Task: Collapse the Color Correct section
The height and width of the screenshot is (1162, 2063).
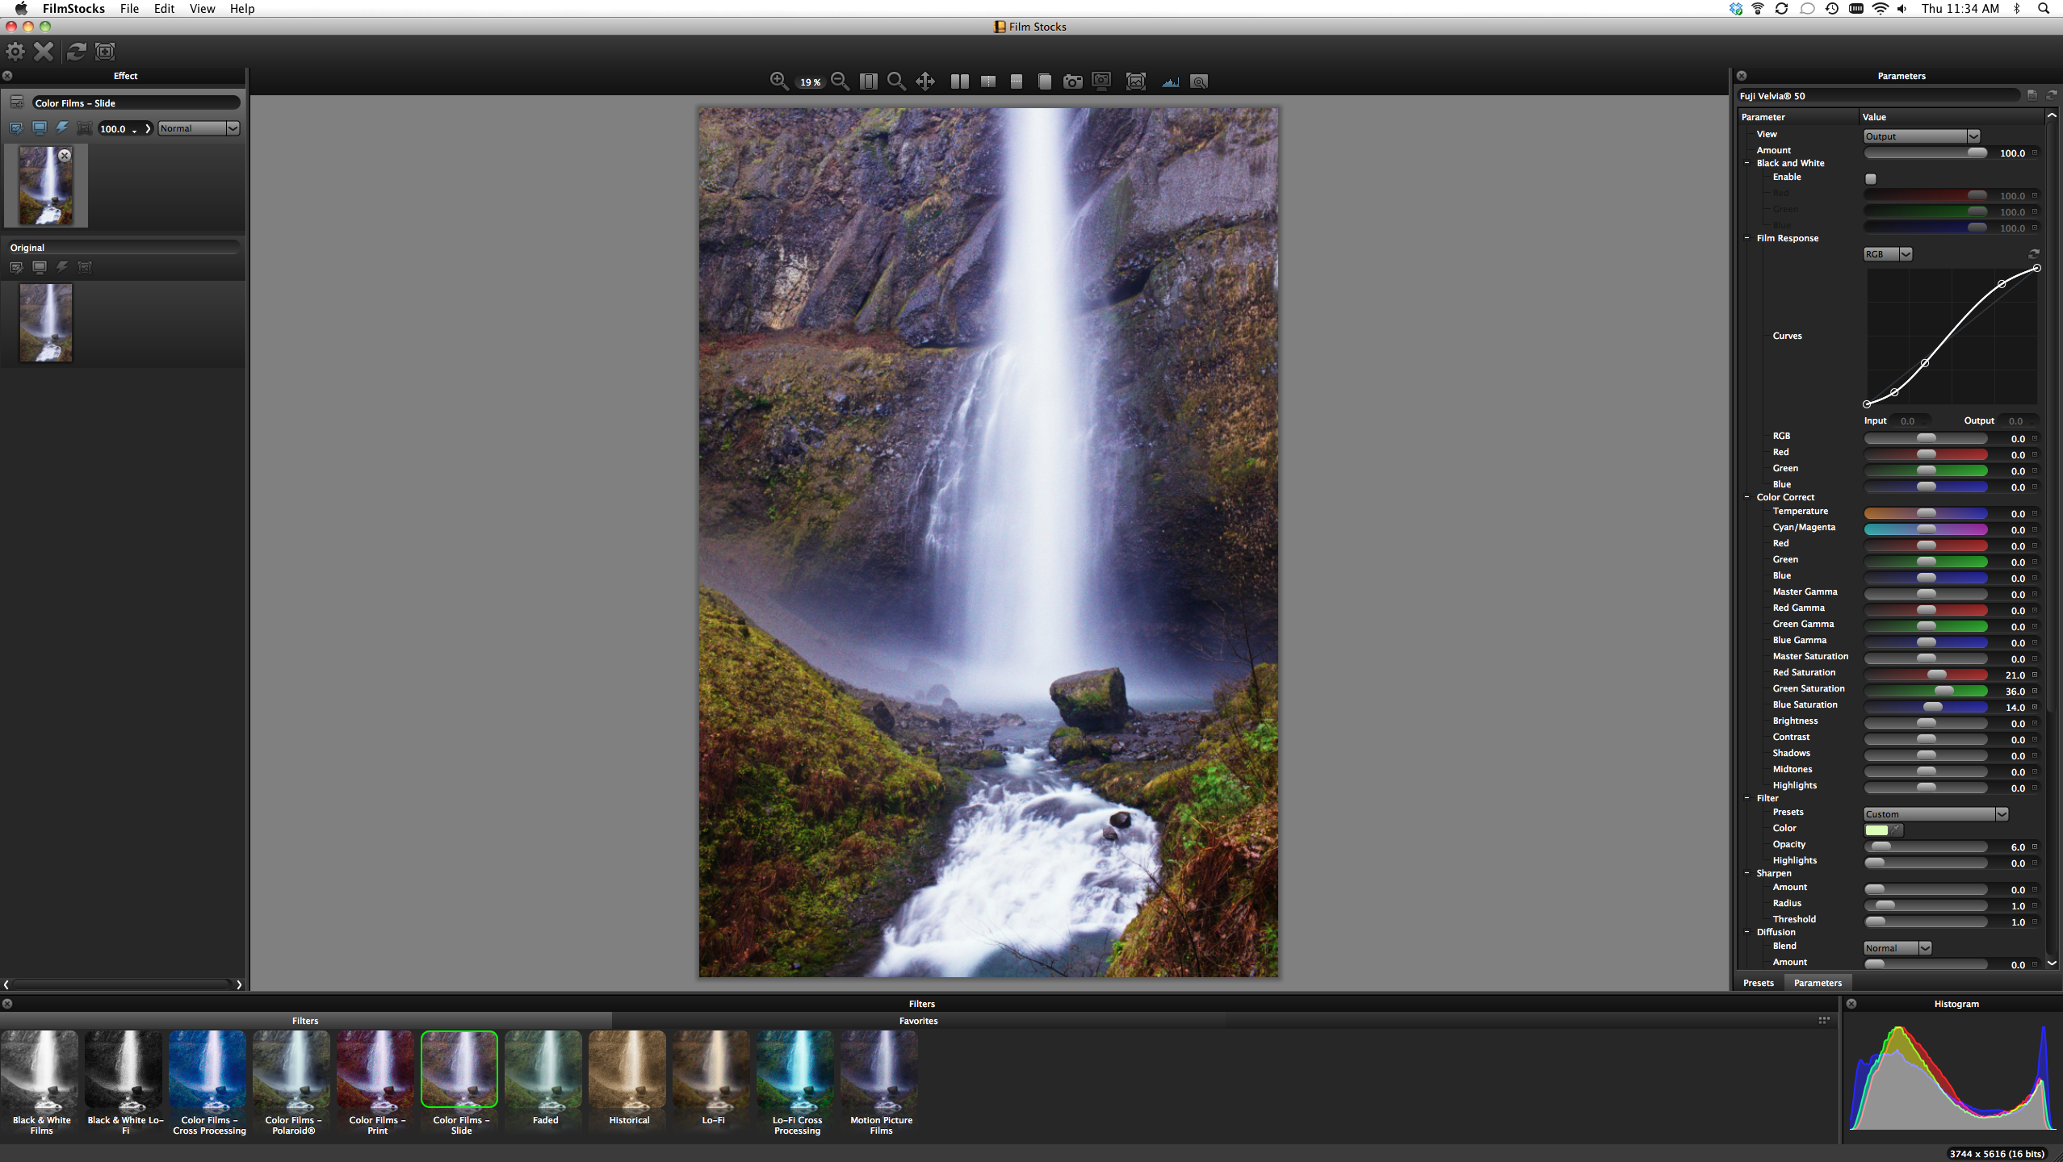Action: tap(1747, 497)
